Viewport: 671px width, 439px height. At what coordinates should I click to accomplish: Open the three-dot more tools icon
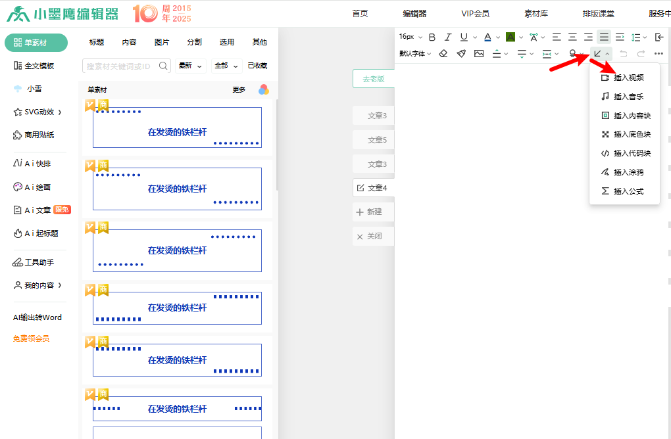point(659,53)
